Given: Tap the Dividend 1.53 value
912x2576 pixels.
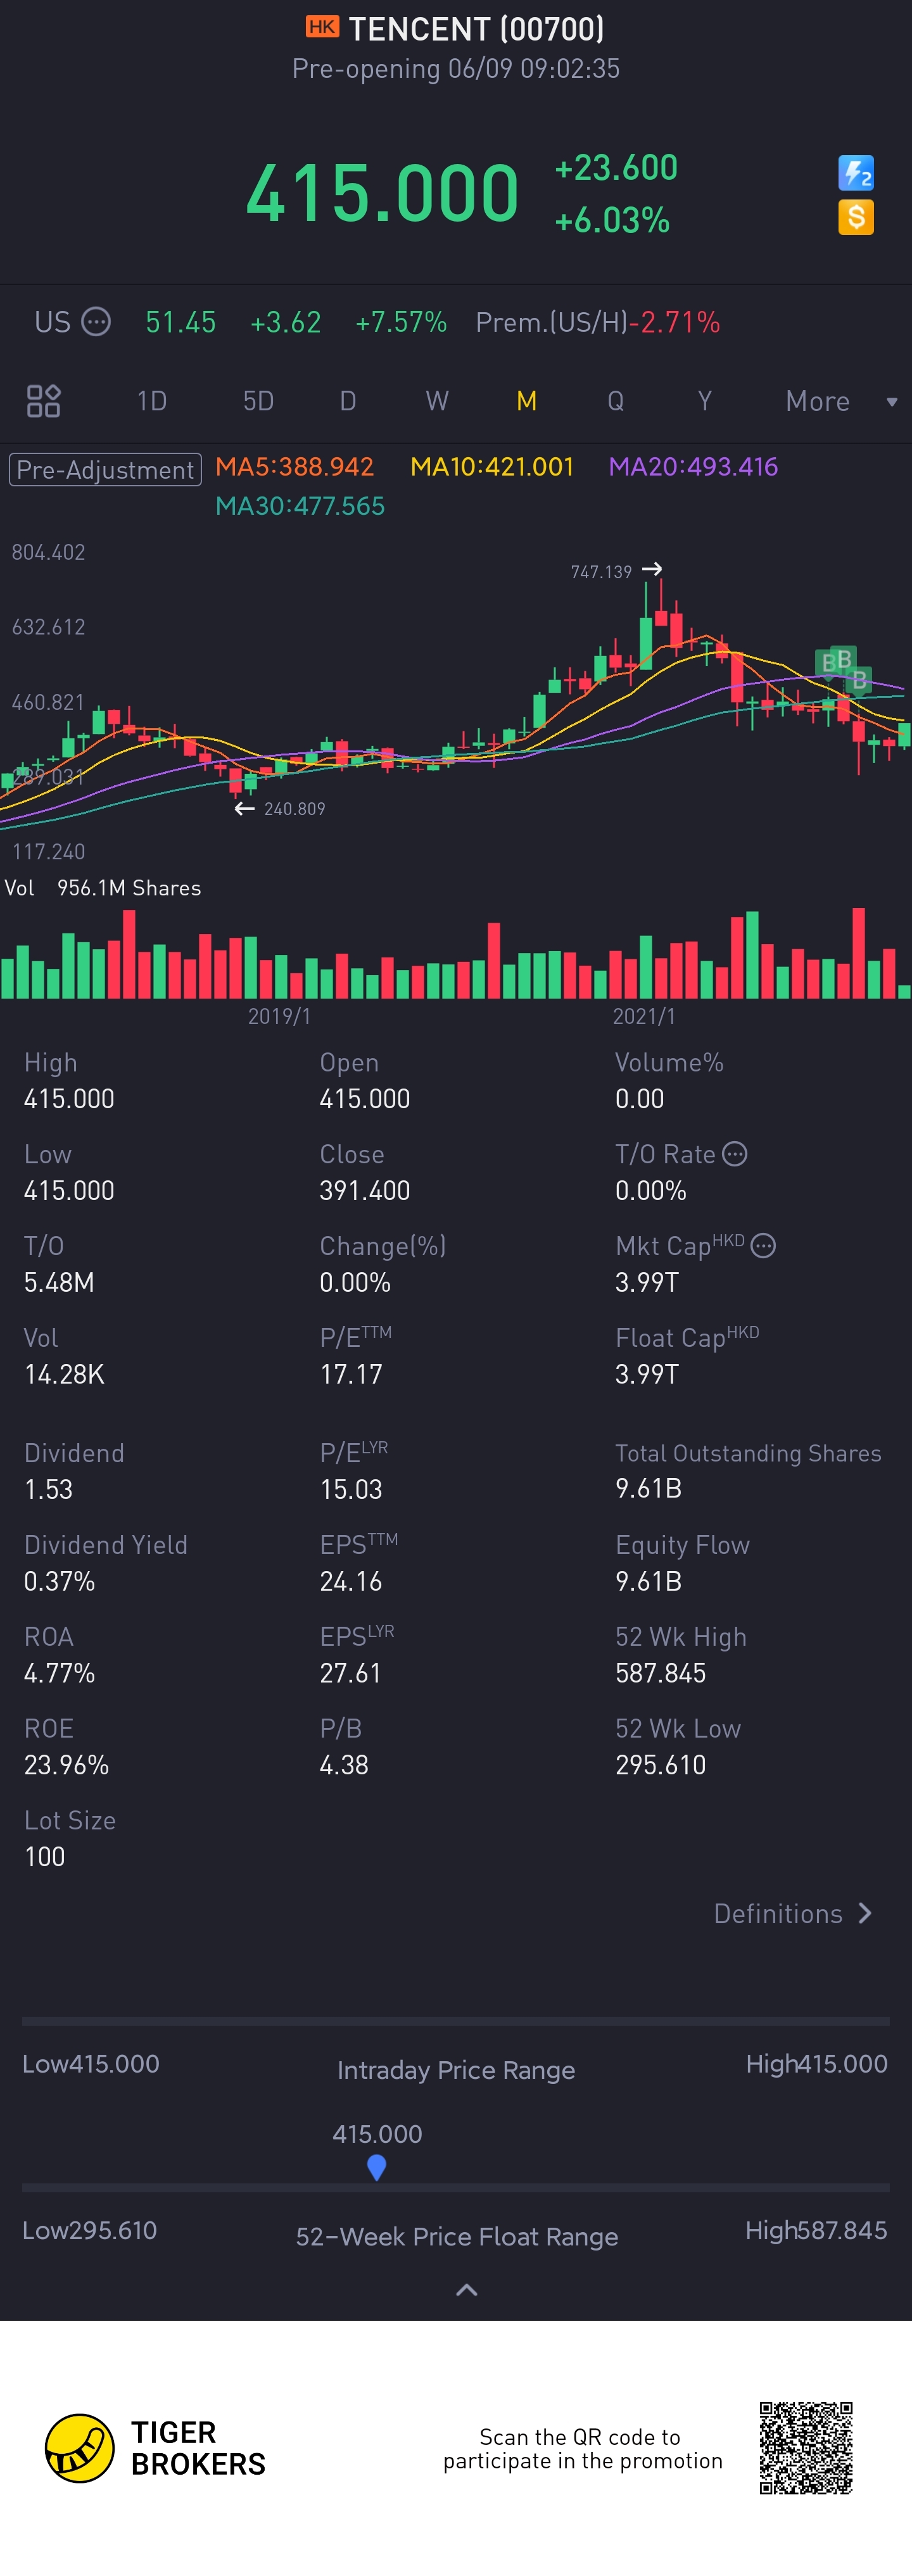Looking at the screenshot, I should 49,1489.
